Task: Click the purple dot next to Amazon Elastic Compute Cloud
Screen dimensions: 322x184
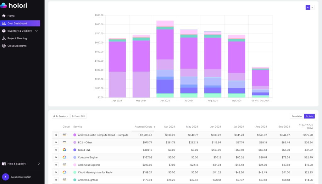Action: coord(74,135)
